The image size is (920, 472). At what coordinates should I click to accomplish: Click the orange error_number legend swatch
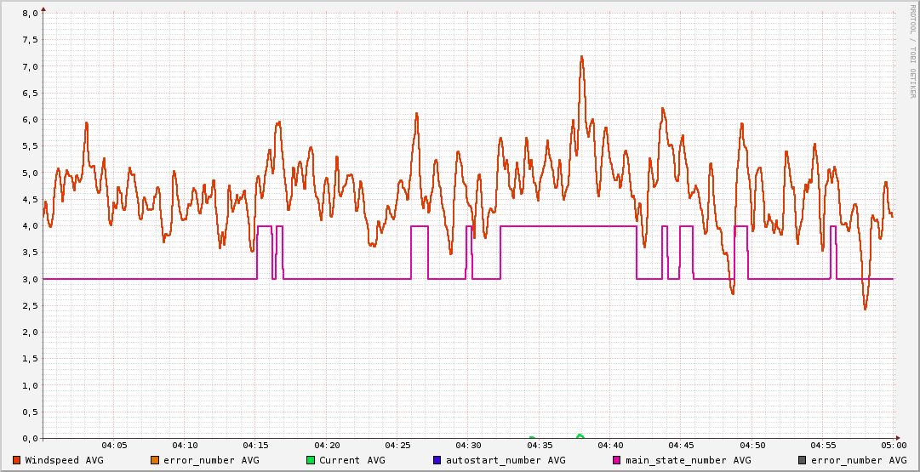(155, 460)
